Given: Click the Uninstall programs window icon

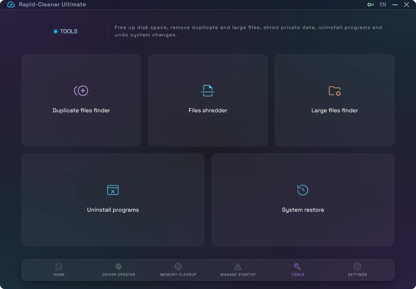Looking at the screenshot, I should click(113, 190).
